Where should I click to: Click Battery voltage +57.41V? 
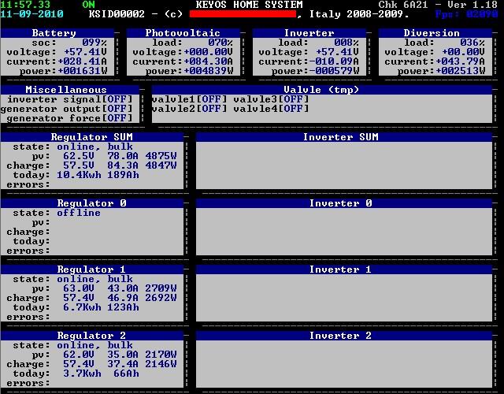[85, 52]
